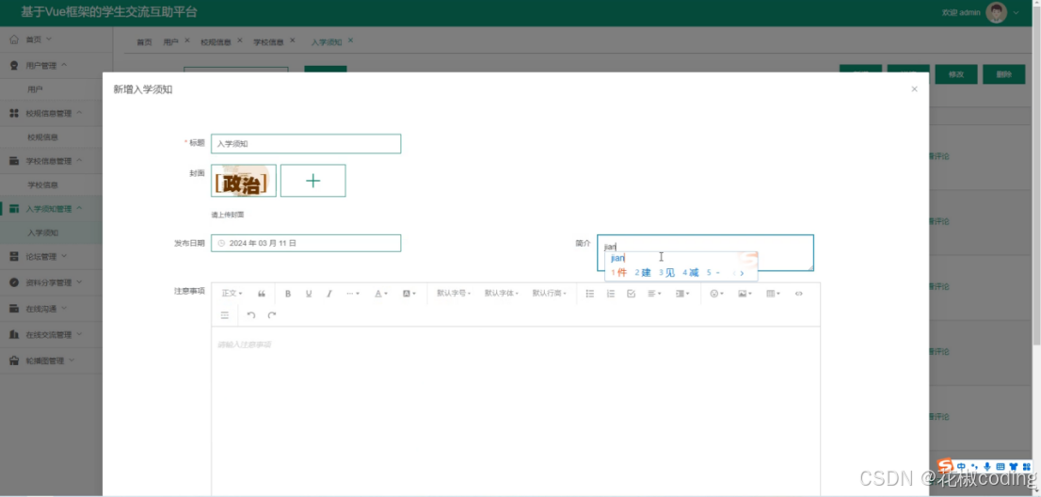1041x497 pixels.
Task: Click the 简介 text area
Action: [705, 253]
